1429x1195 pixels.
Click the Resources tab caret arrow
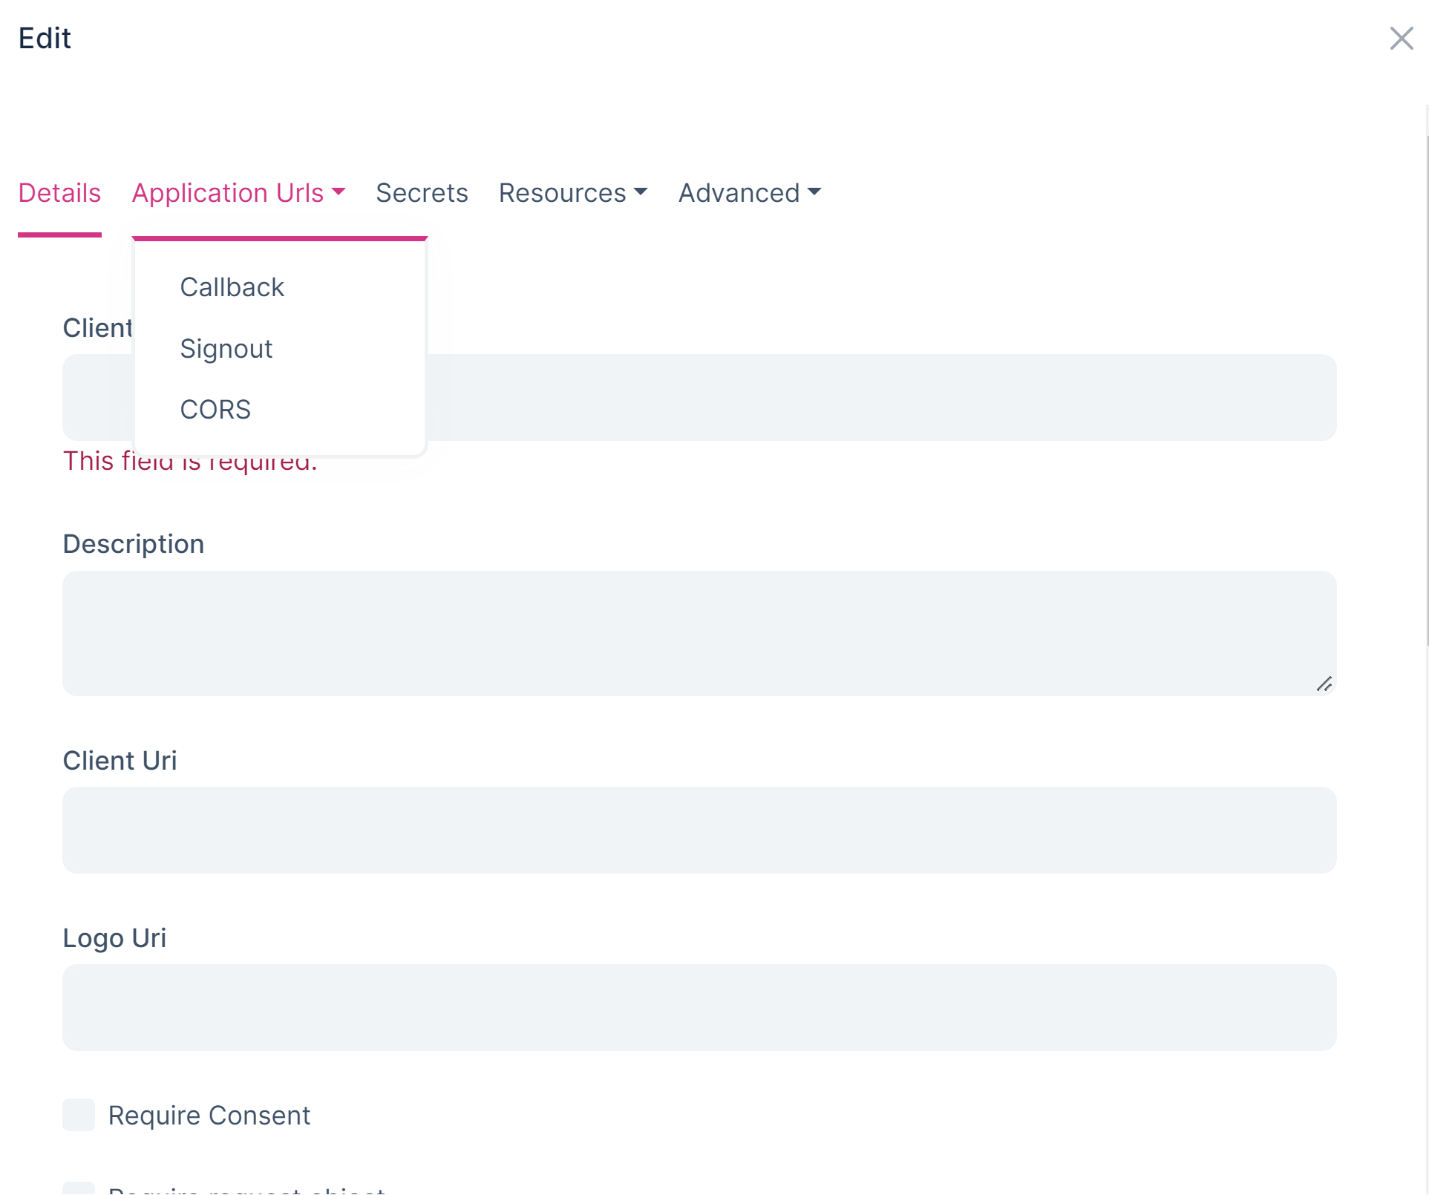point(641,192)
